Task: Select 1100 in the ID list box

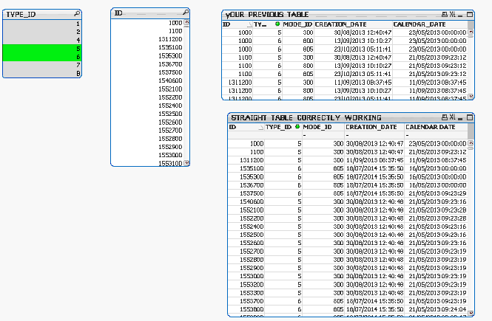Action: [x=147, y=31]
